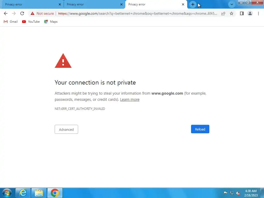Open the Gmail bookmark
The image size is (264, 198).
click(x=11, y=22)
